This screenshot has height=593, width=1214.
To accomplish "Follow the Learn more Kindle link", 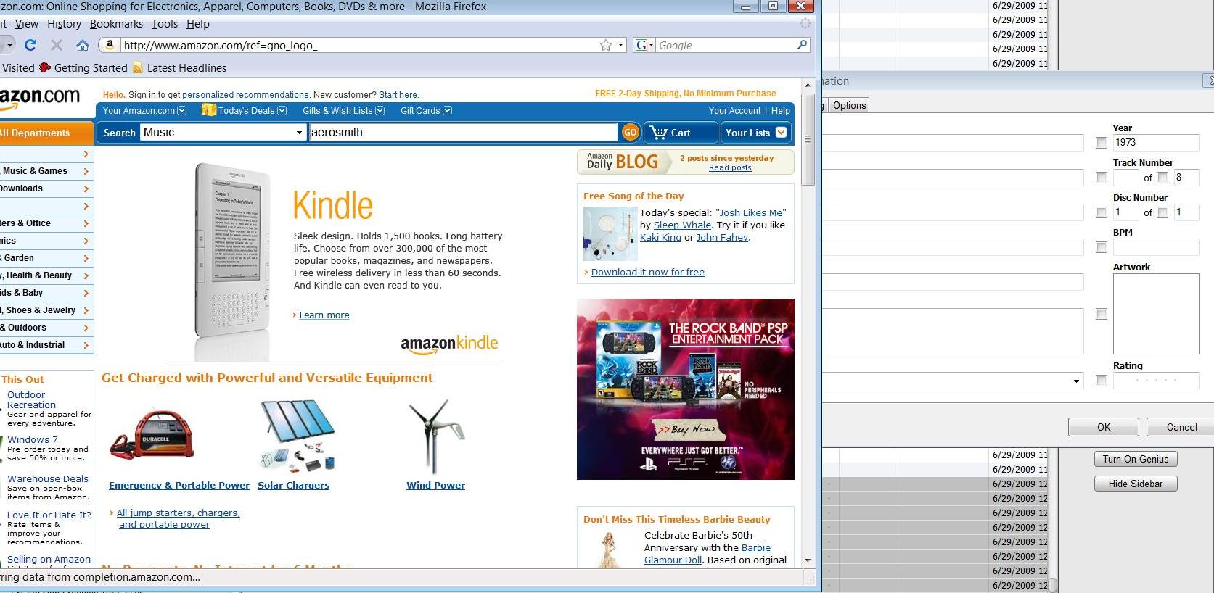I will [x=324, y=315].
